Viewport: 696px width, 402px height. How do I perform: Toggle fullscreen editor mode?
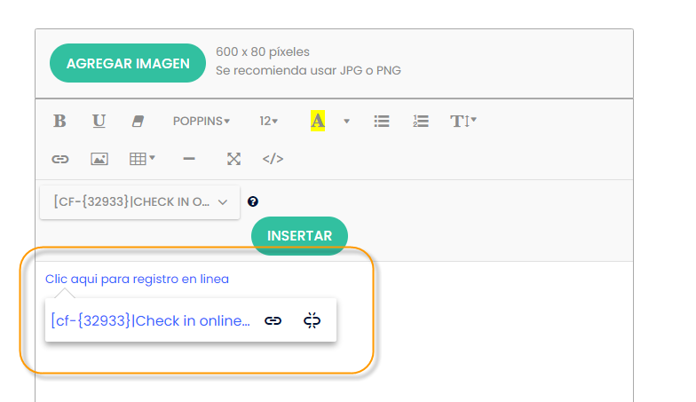(233, 159)
